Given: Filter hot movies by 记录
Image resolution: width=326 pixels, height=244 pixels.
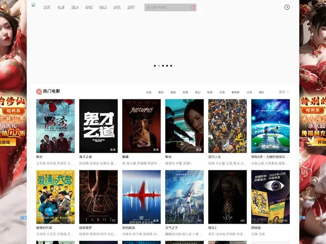Looking at the screenshot, I should (x=249, y=92).
